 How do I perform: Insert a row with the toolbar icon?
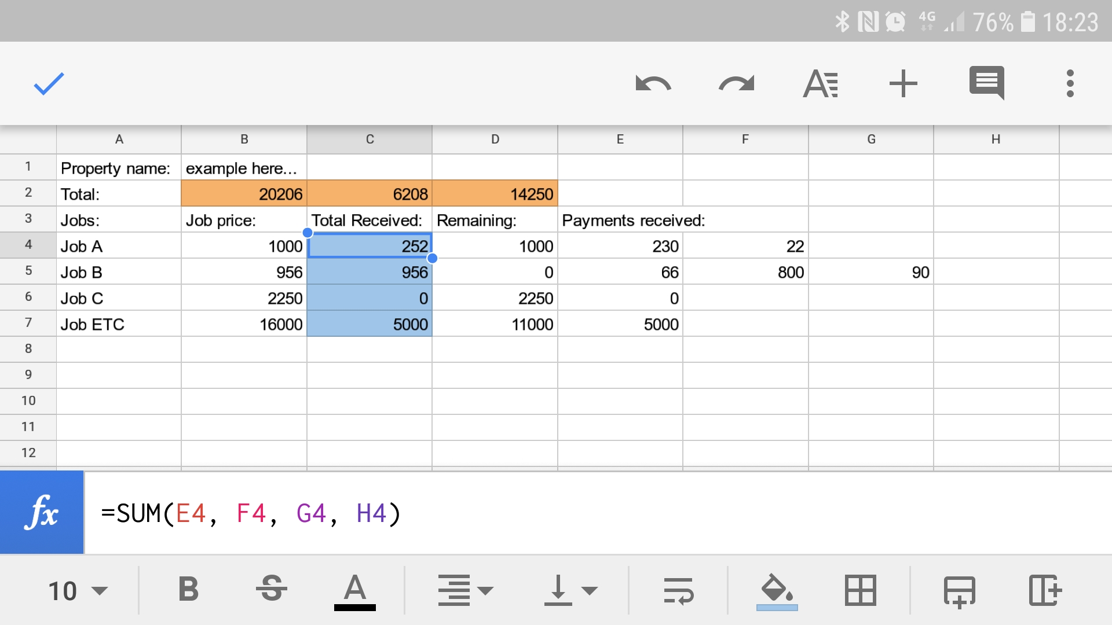click(960, 591)
